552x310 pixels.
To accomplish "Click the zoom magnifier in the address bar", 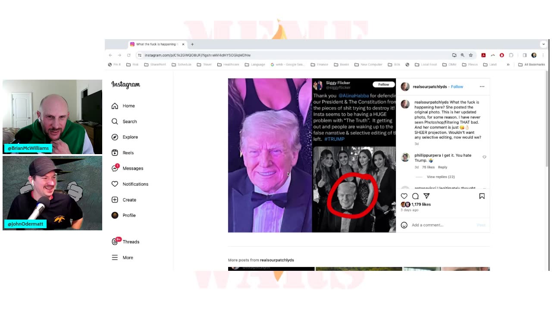I will pos(462,55).
